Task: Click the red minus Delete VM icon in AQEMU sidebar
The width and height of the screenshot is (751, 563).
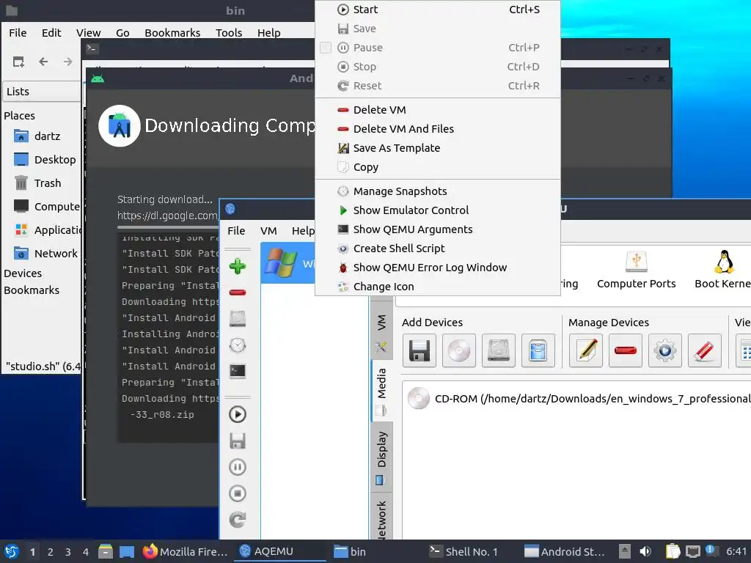Action: [x=238, y=292]
